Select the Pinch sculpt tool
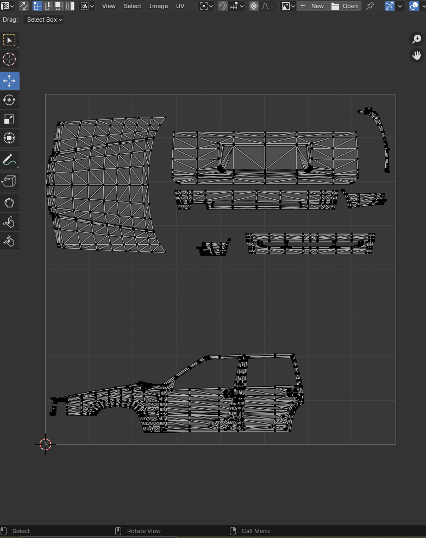This screenshot has width=426, height=538. pyautogui.click(x=9, y=241)
